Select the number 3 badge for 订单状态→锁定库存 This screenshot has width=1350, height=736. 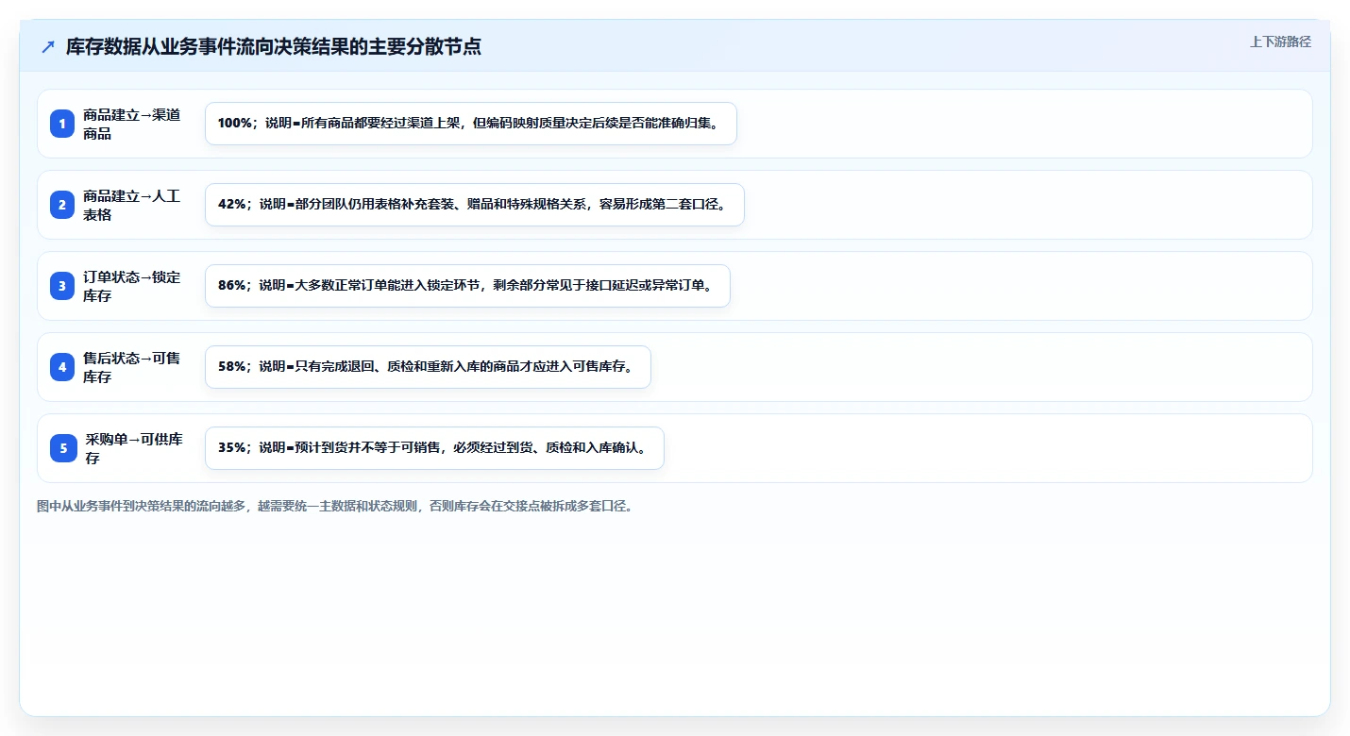pos(62,286)
